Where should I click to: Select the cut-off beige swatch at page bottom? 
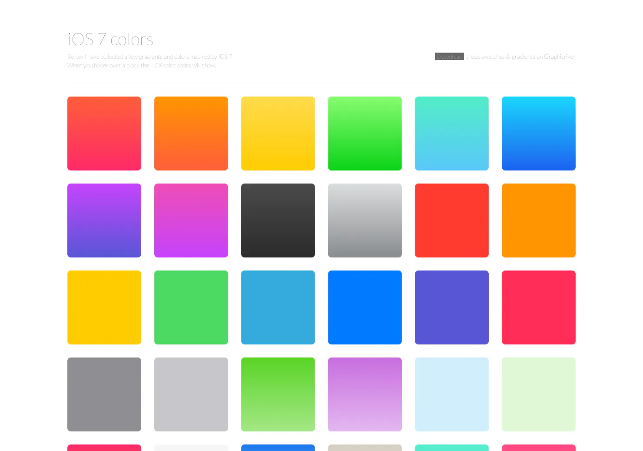[365, 448]
